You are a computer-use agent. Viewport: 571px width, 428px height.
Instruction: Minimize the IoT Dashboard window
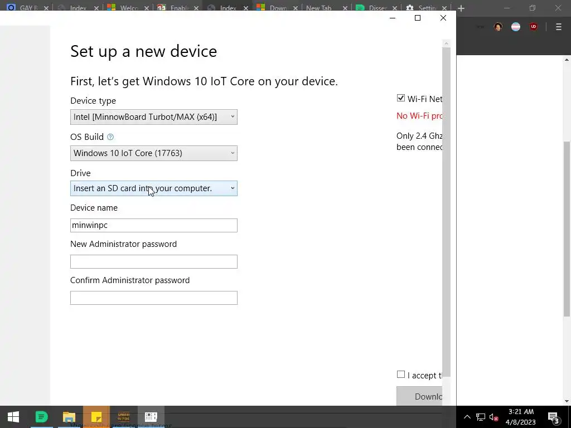393,18
